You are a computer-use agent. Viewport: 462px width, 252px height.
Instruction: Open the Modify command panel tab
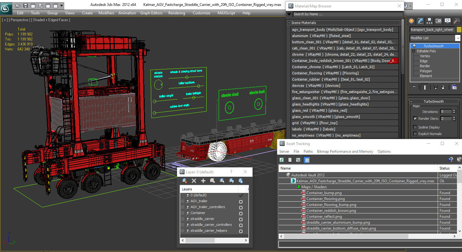point(421,21)
